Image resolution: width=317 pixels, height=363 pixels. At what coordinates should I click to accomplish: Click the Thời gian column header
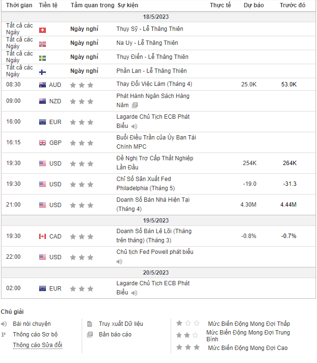click(19, 5)
